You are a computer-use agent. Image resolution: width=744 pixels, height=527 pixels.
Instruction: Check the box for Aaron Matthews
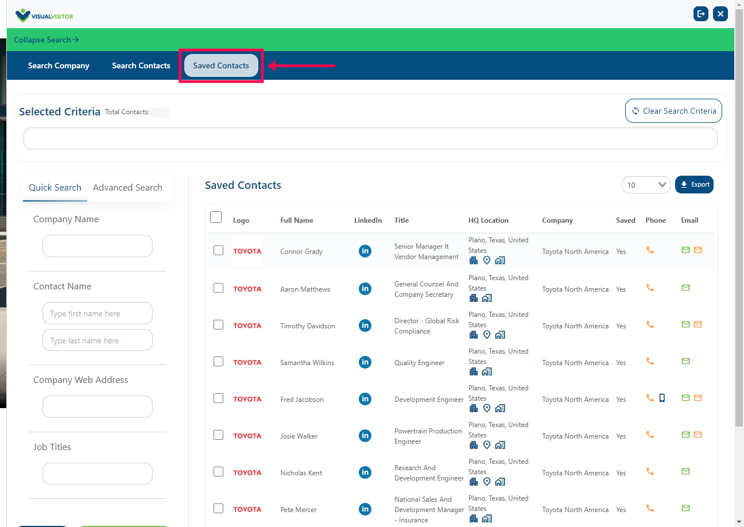(218, 288)
